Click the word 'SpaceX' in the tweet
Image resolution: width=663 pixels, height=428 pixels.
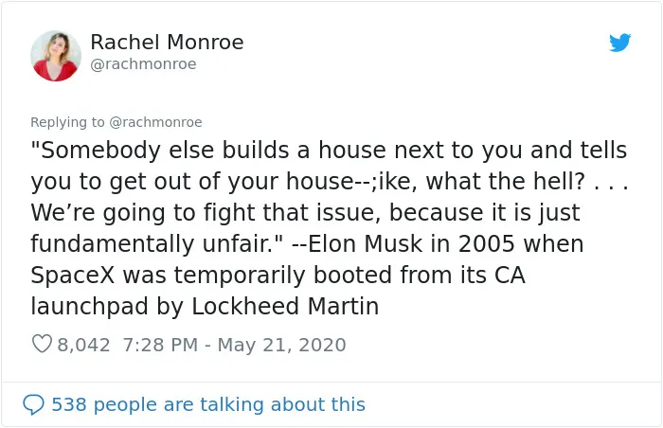click(72, 276)
